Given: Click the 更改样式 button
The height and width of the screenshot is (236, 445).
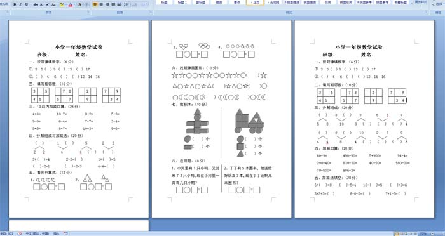Looking at the screenshot, I should pos(421,3).
